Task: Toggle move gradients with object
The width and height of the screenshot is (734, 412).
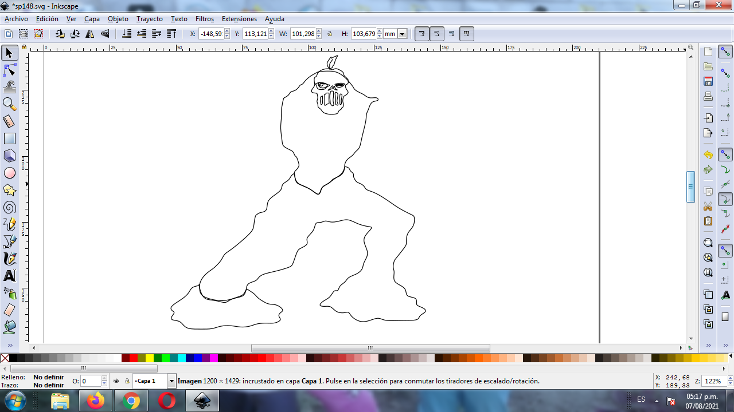Action: point(452,34)
